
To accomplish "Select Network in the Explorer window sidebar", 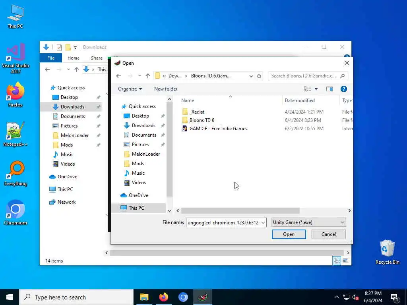I will pyautogui.click(x=66, y=202).
